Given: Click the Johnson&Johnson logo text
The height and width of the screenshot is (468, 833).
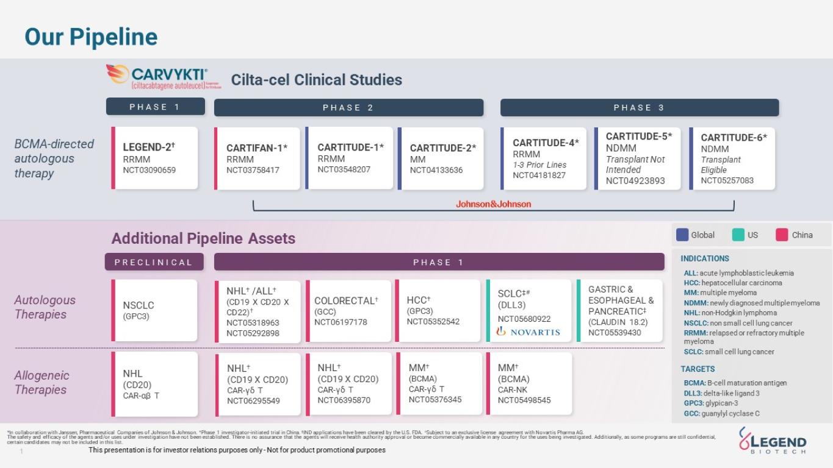Looking at the screenshot, I should click(x=493, y=204).
